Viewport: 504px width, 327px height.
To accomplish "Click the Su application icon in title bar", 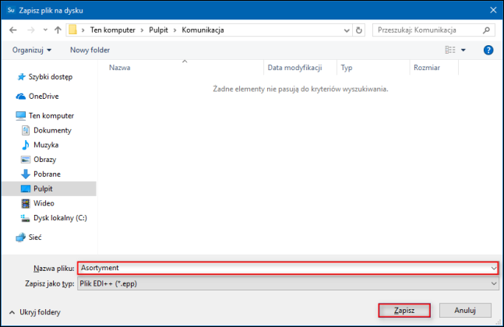I will (x=11, y=10).
